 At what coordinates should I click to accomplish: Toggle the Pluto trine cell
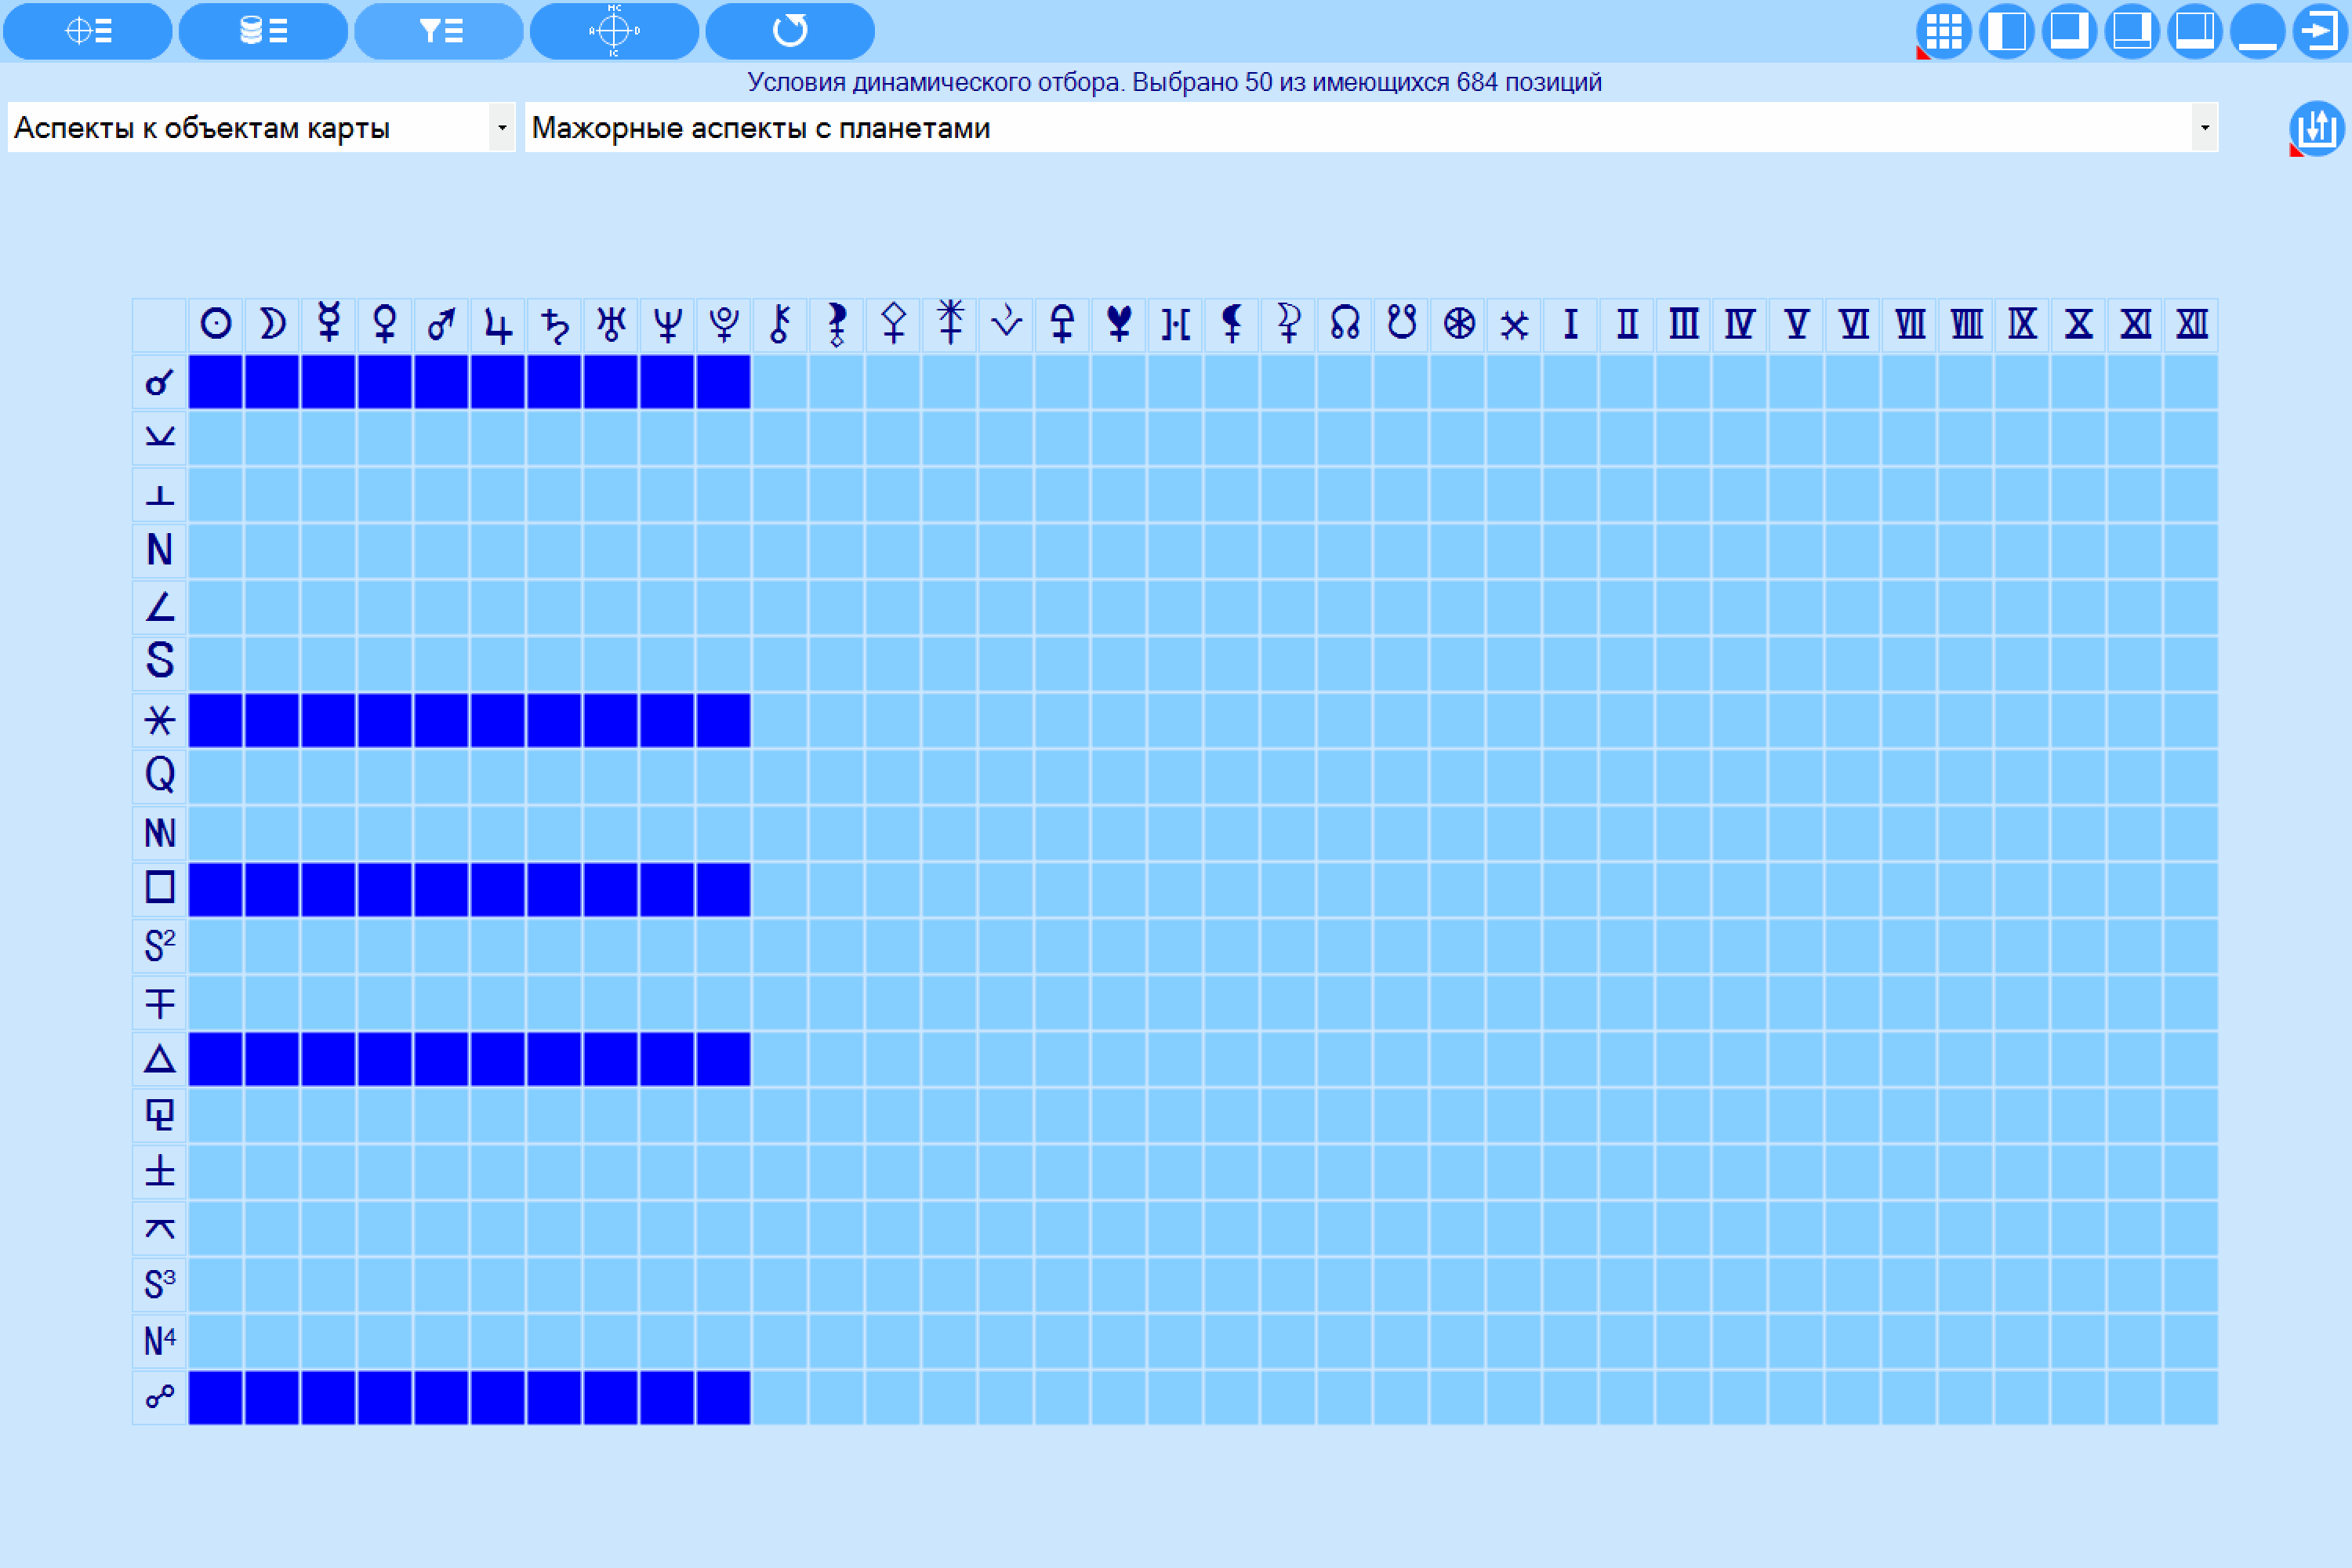coord(723,1059)
